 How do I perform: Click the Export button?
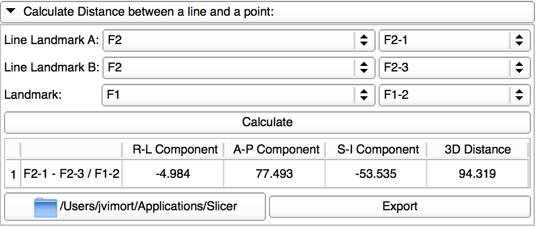point(400,206)
